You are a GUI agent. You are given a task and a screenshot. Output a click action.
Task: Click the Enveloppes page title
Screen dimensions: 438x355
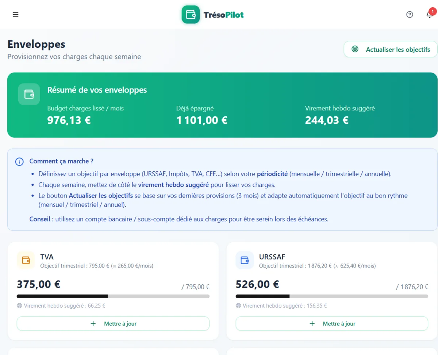pyautogui.click(x=36, y=44)
